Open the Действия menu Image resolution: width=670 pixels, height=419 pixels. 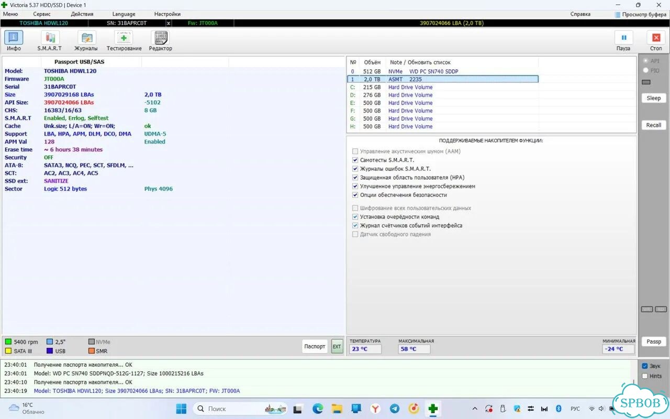[82, 14]
